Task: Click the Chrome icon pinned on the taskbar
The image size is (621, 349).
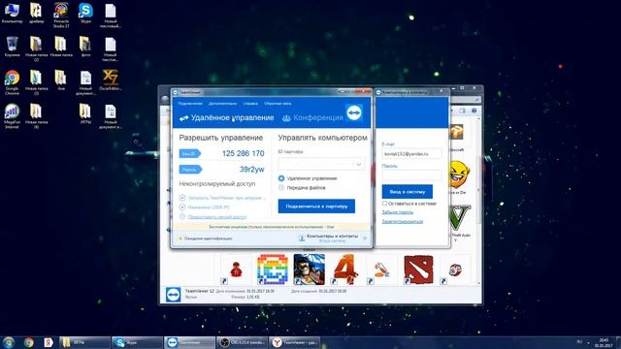Action: point(28,342)
